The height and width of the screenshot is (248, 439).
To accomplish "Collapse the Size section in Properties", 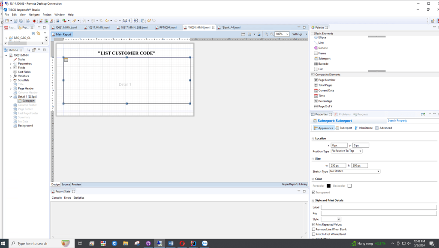I will [x=313, y=159].
